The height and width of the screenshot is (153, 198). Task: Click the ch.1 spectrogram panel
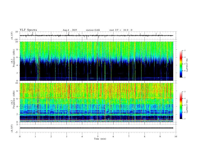pyautogui.click(x=96, y=61)
